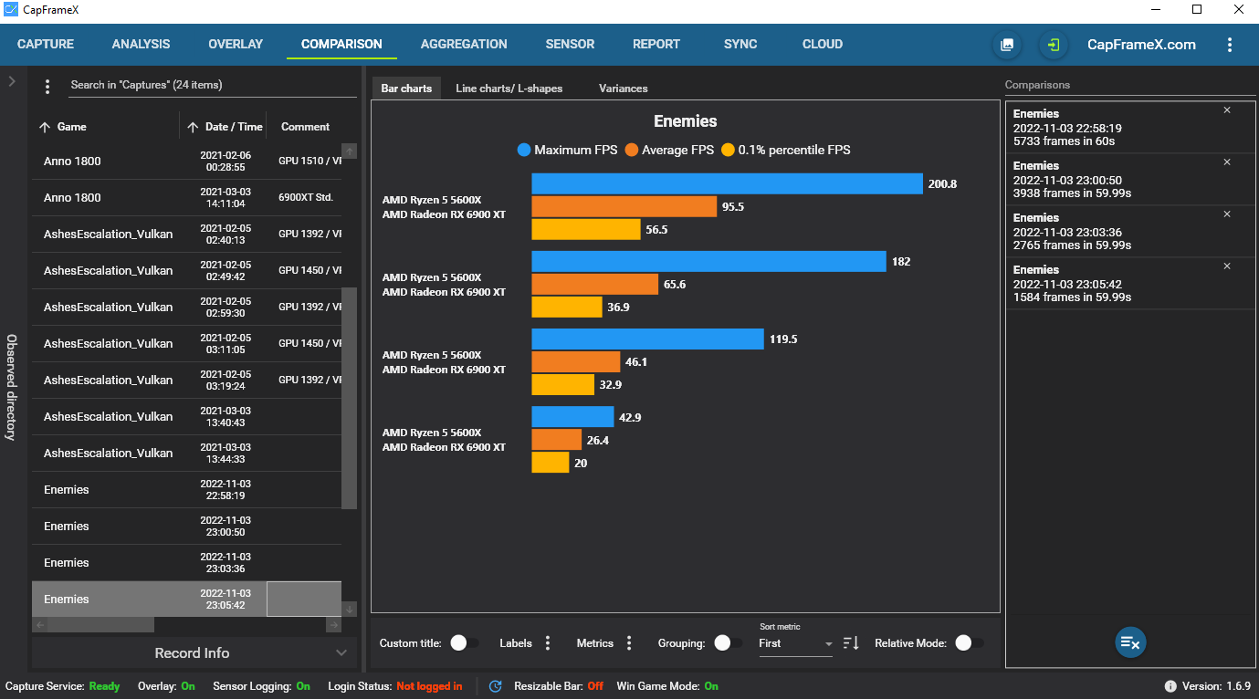Viewport: 1259px width, 699px height.
Task: Select AshesEscalation_Vulkan capture at 02:40:13
Action: pos(186,235)
